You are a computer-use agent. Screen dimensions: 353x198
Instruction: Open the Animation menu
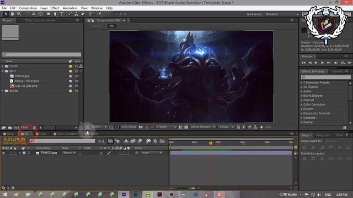click(70, 8)
